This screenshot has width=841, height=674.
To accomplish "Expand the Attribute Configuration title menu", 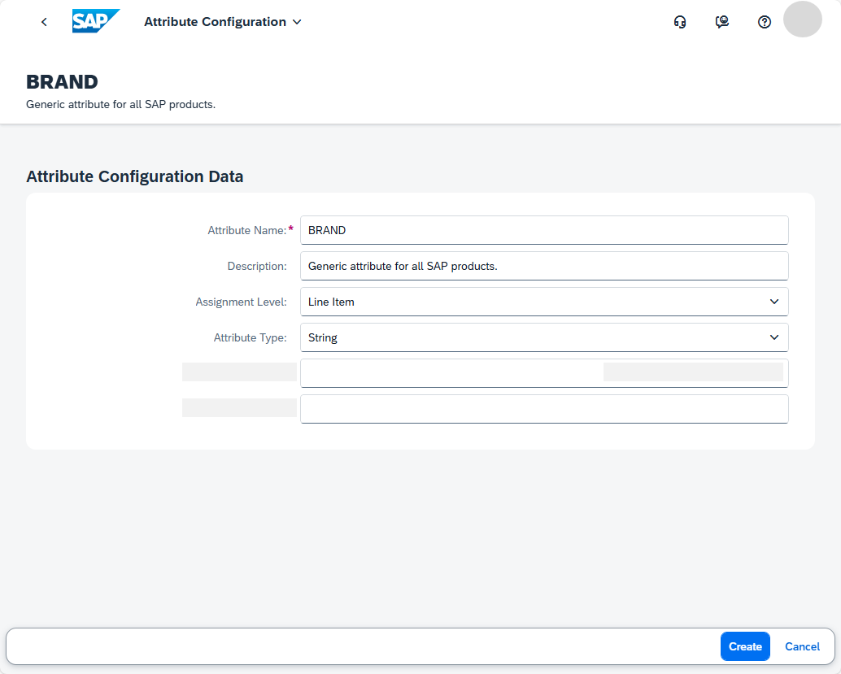I will pos(223,22).
